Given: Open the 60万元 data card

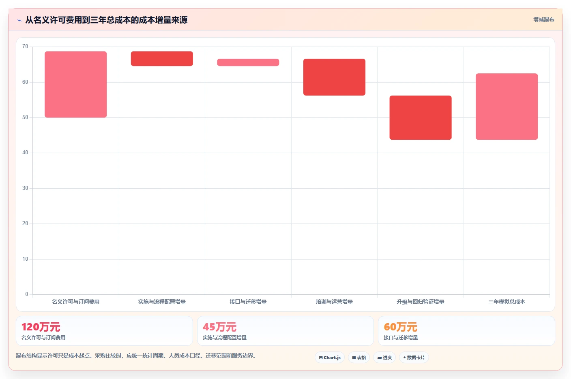Looking at the screenshot, I should [x=466, y=331].
